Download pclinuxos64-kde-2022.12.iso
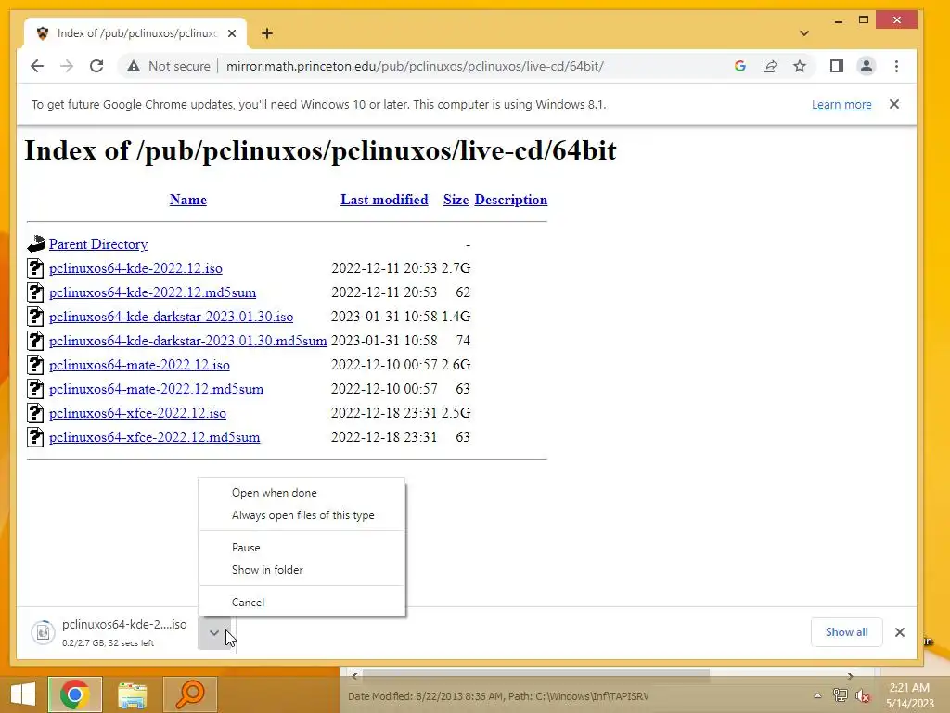This screenshot has height=713, width=950. point(135,268)
